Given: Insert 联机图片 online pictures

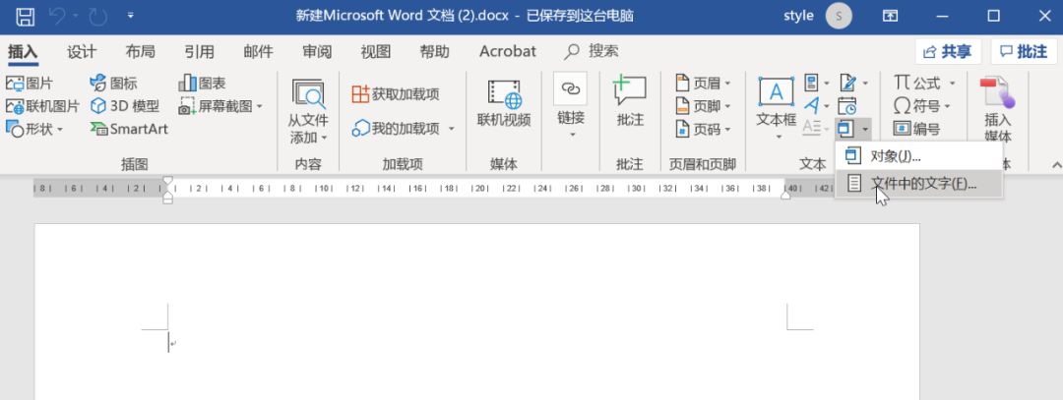Looking at the screenshot, I should pyautogui.click(x=42, y=106).
